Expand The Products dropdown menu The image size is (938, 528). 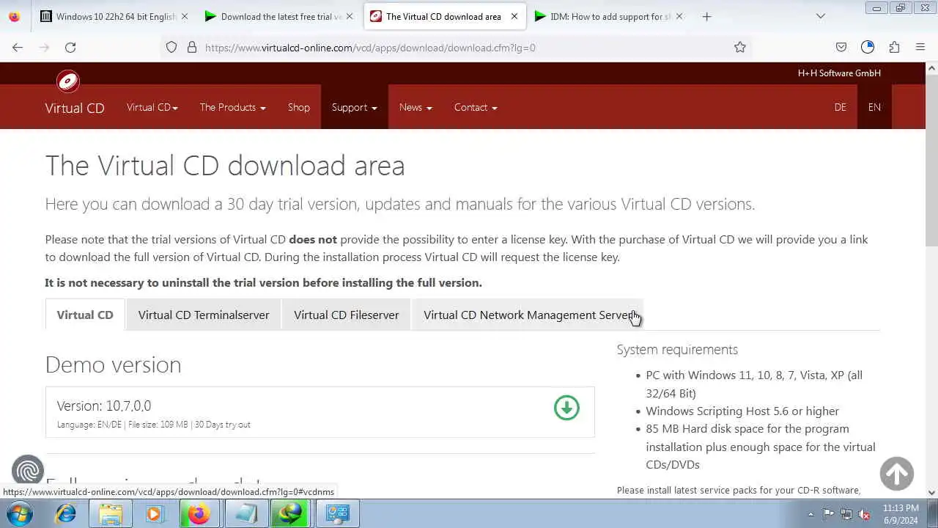(x=232, y=107)
